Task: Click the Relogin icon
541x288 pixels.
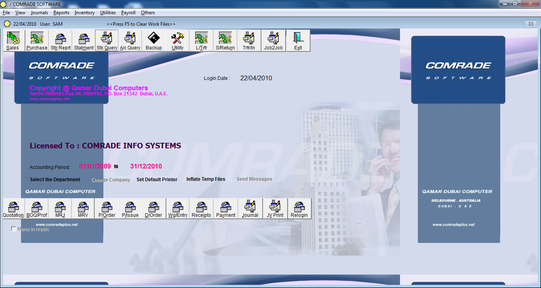Action: [299, 208]
